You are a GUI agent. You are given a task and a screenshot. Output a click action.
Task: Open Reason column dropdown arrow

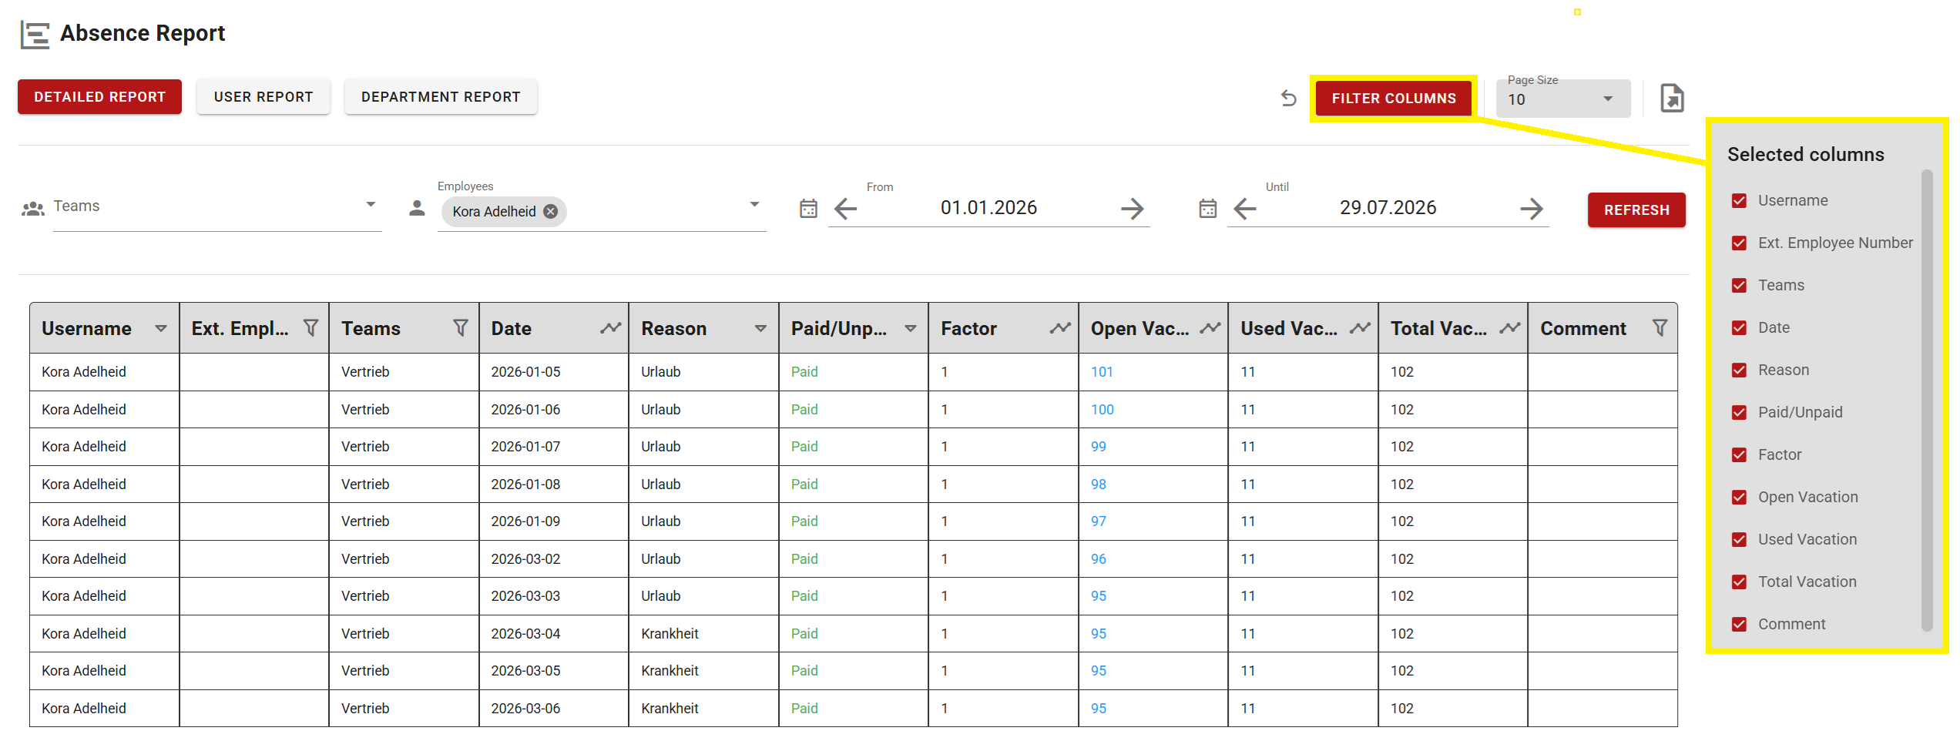pyautogui.click(x=760, y=329)
